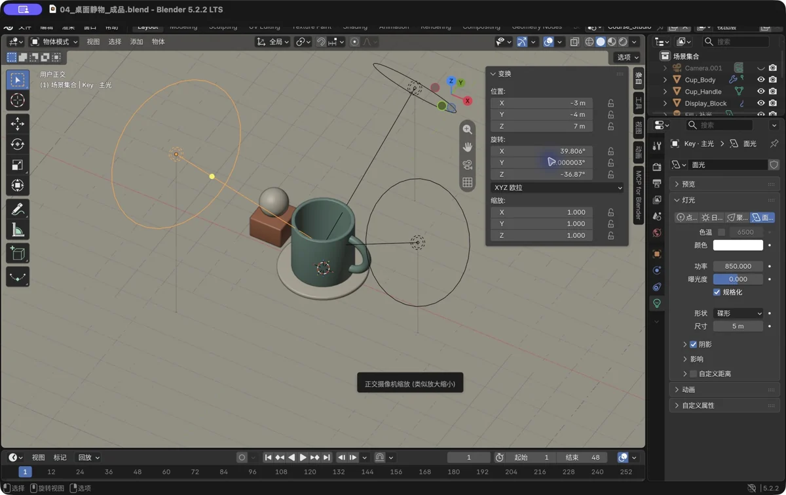Switch to the 工具 sidebar tab
This screenshot has width=786, height=495.
click(x=639, y=102)
